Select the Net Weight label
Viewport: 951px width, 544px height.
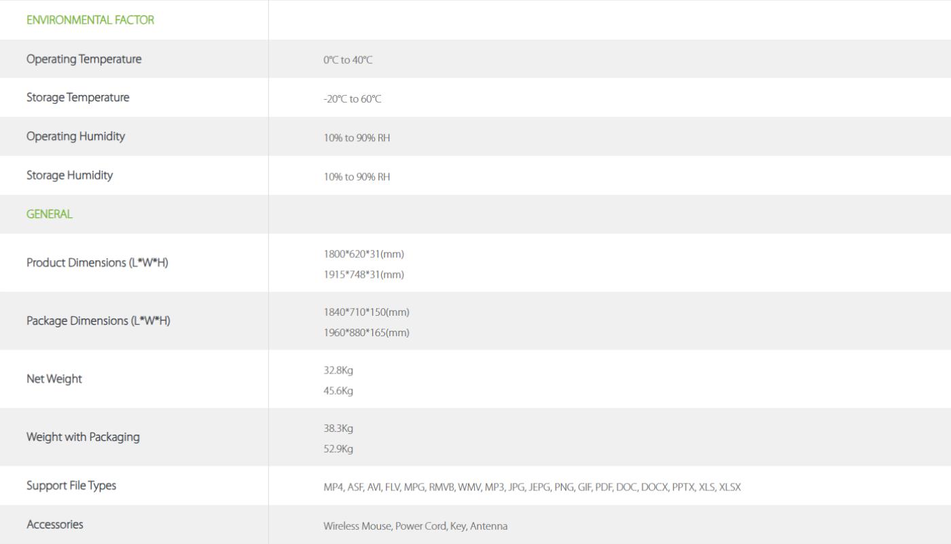pos(54,379)
